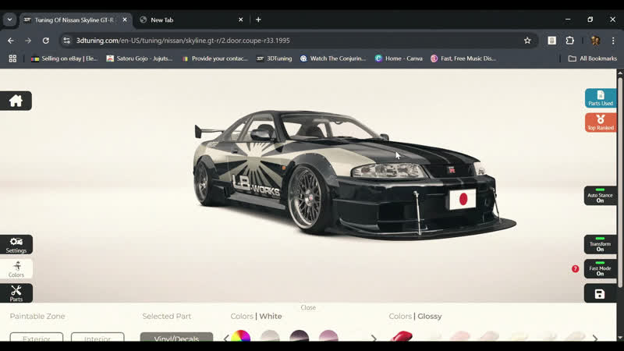
Task: Select the Vinyl/Decals part
Action: point(176,337)
